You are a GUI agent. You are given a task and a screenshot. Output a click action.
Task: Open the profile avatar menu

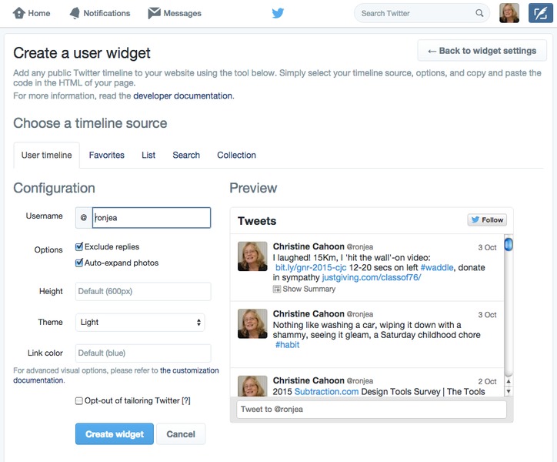click(509, 13)
